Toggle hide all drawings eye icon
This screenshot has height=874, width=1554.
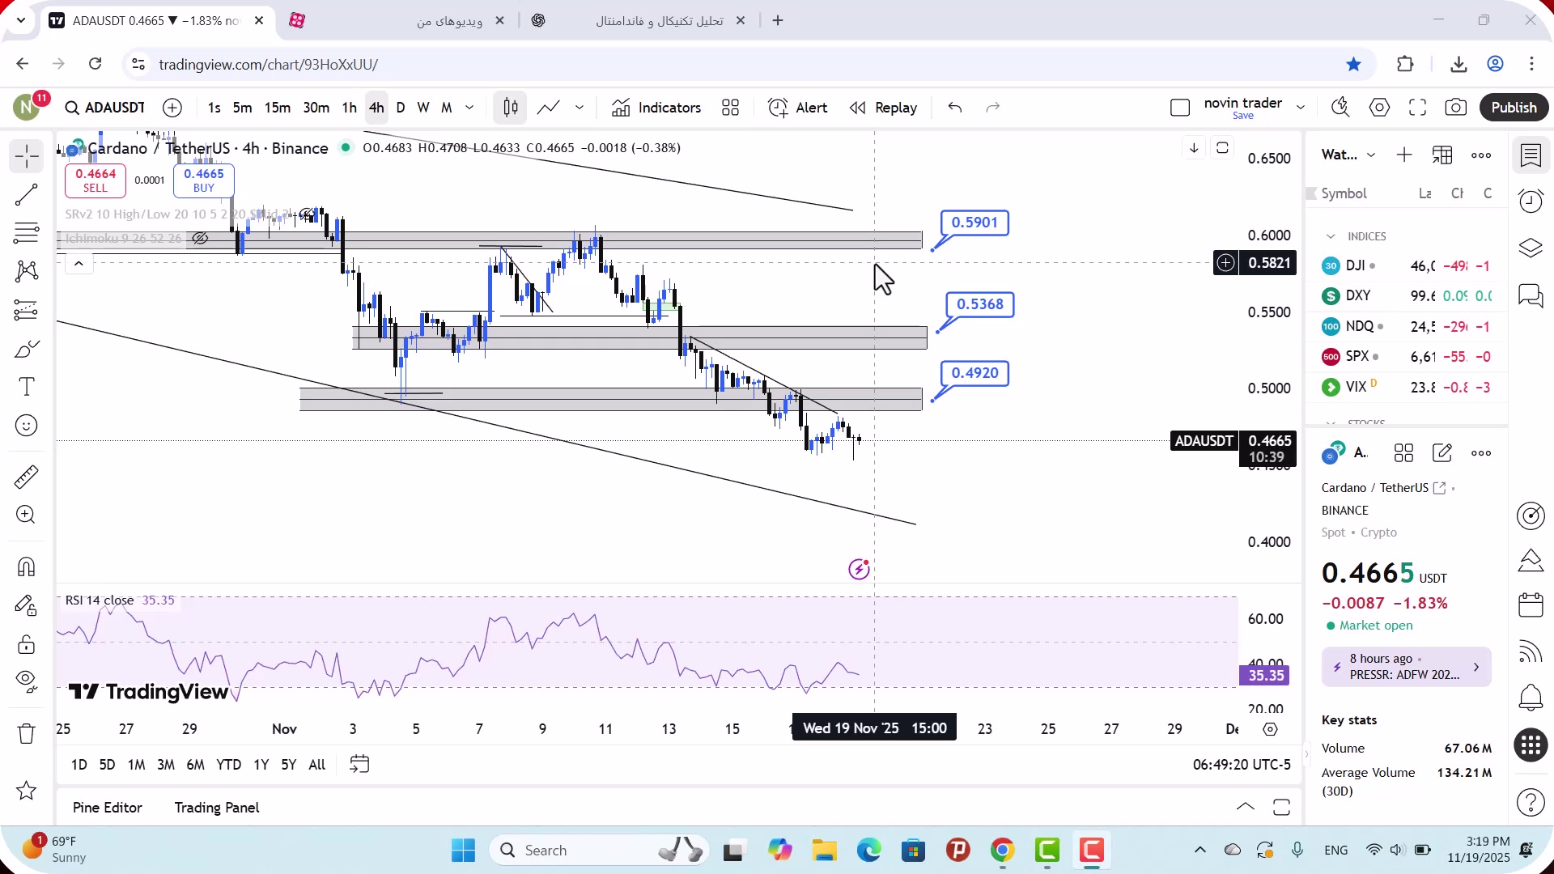point(26,682)
